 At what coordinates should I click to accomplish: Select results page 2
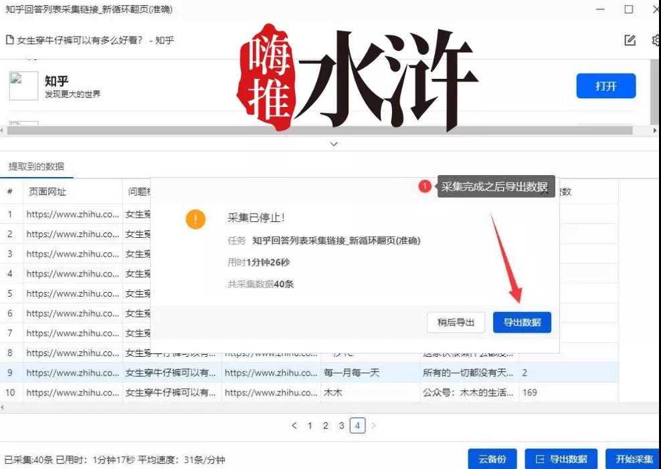pos(325,426)
